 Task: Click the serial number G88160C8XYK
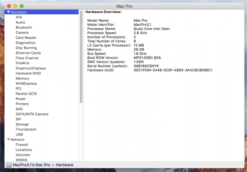pos(146,66)
